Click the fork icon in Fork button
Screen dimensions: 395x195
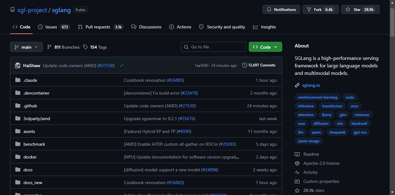(x=309, y=10)
